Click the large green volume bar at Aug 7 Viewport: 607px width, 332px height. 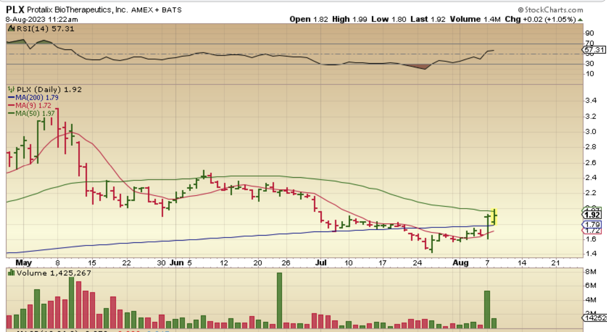487,309
